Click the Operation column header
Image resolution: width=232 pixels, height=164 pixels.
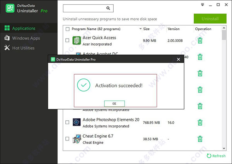tap(203, 29)
